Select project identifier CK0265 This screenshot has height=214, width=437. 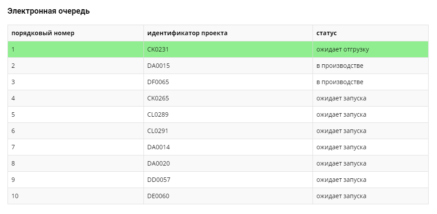click(158, 98)
